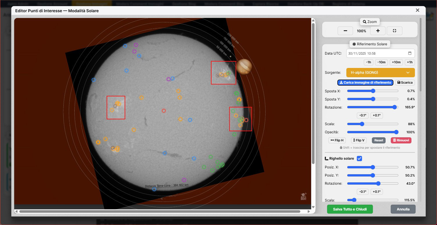This screenshot has height=225, width=437.
Task: Click the ruler rotation value 43.0°
Action: [x=410, y=183]
